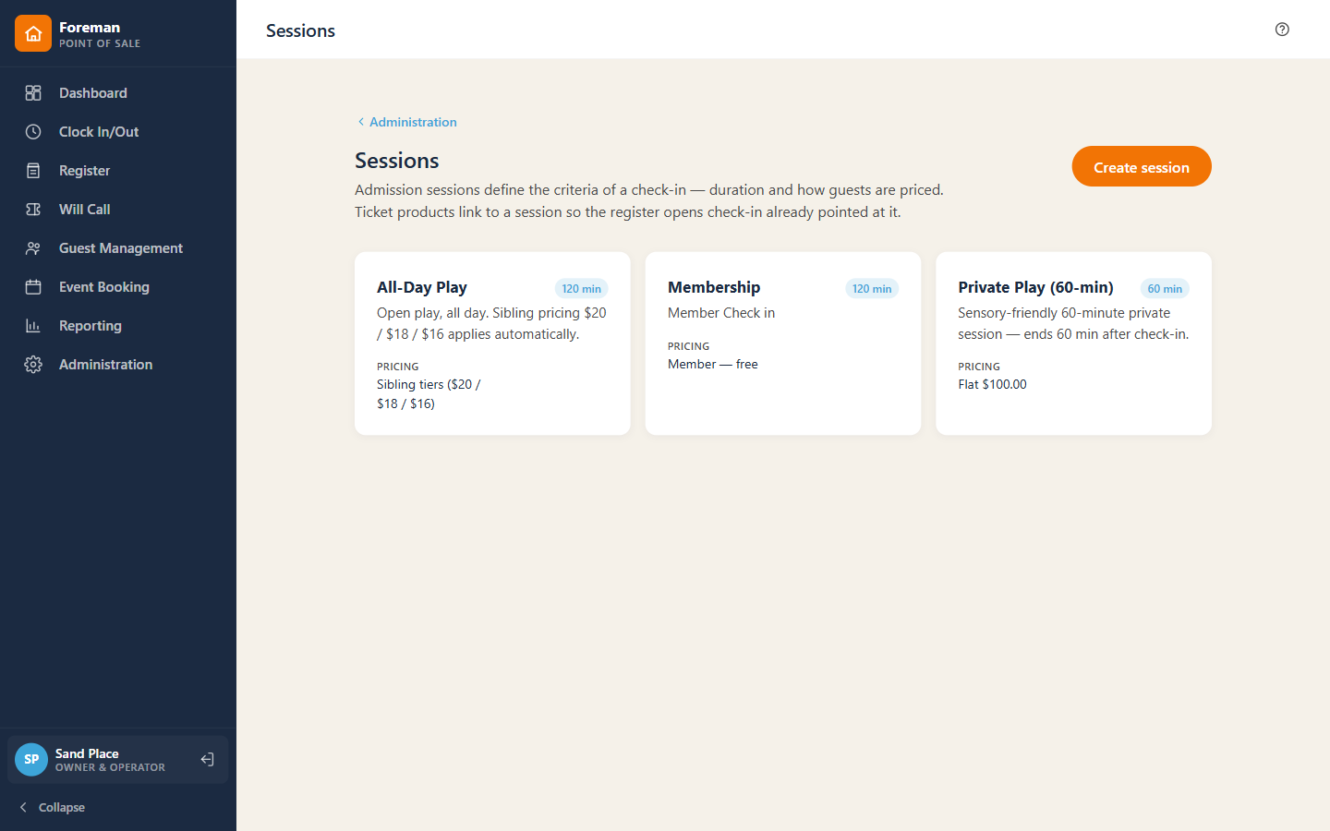Image resolution: width=1330 pixels, height=831 pixels.
Task: Click the Guest Management people icon
Action: (33, 248)
